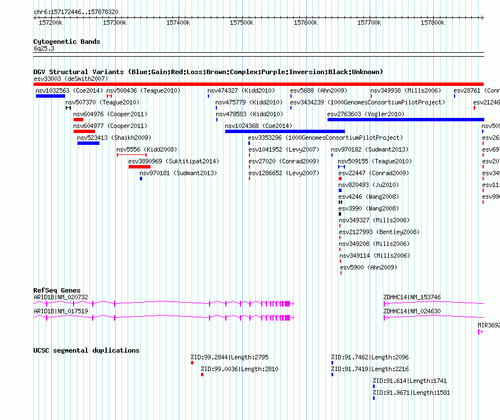Click nsv349114 (Mills2006) label
500x420 pixels.
[375, 255]
